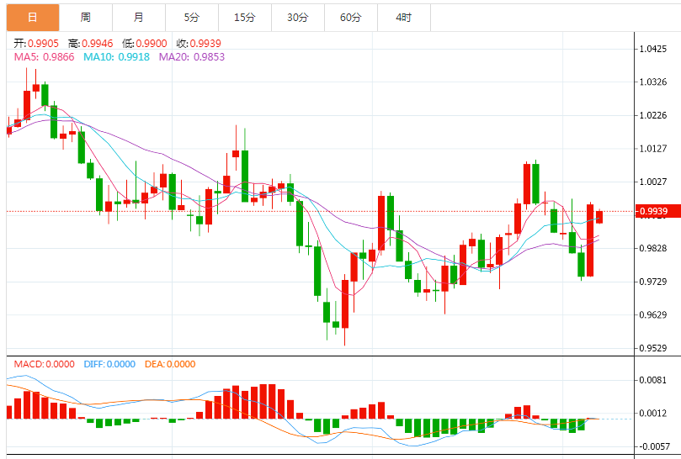Click the 0.9729 price axis label
This screenshot has height=459, width=681.
[x=652, y=282]
